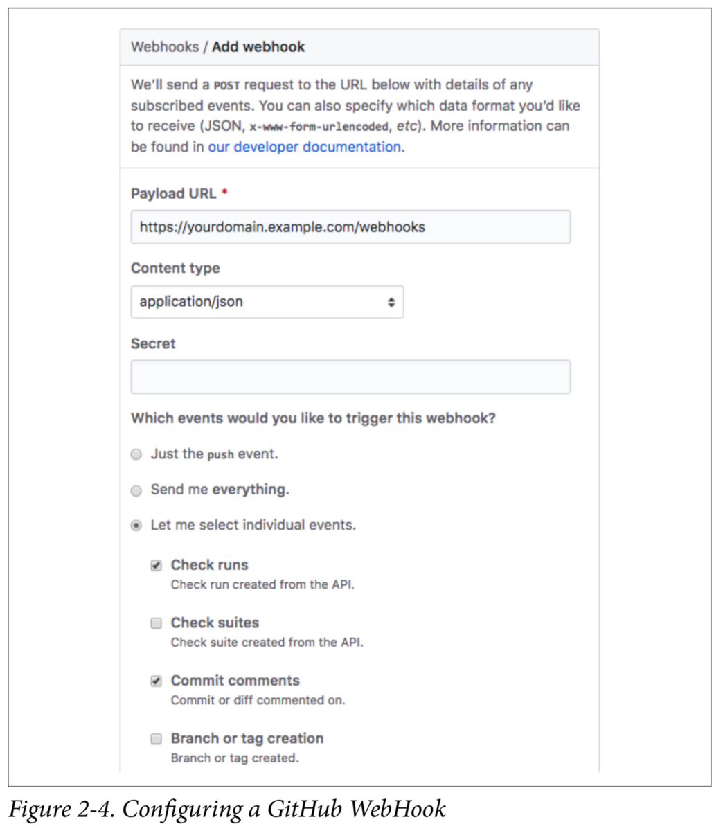The image size is (723, 831).
Task: Click the 'Branch or tag creation' label
Action: click(247, 738)
